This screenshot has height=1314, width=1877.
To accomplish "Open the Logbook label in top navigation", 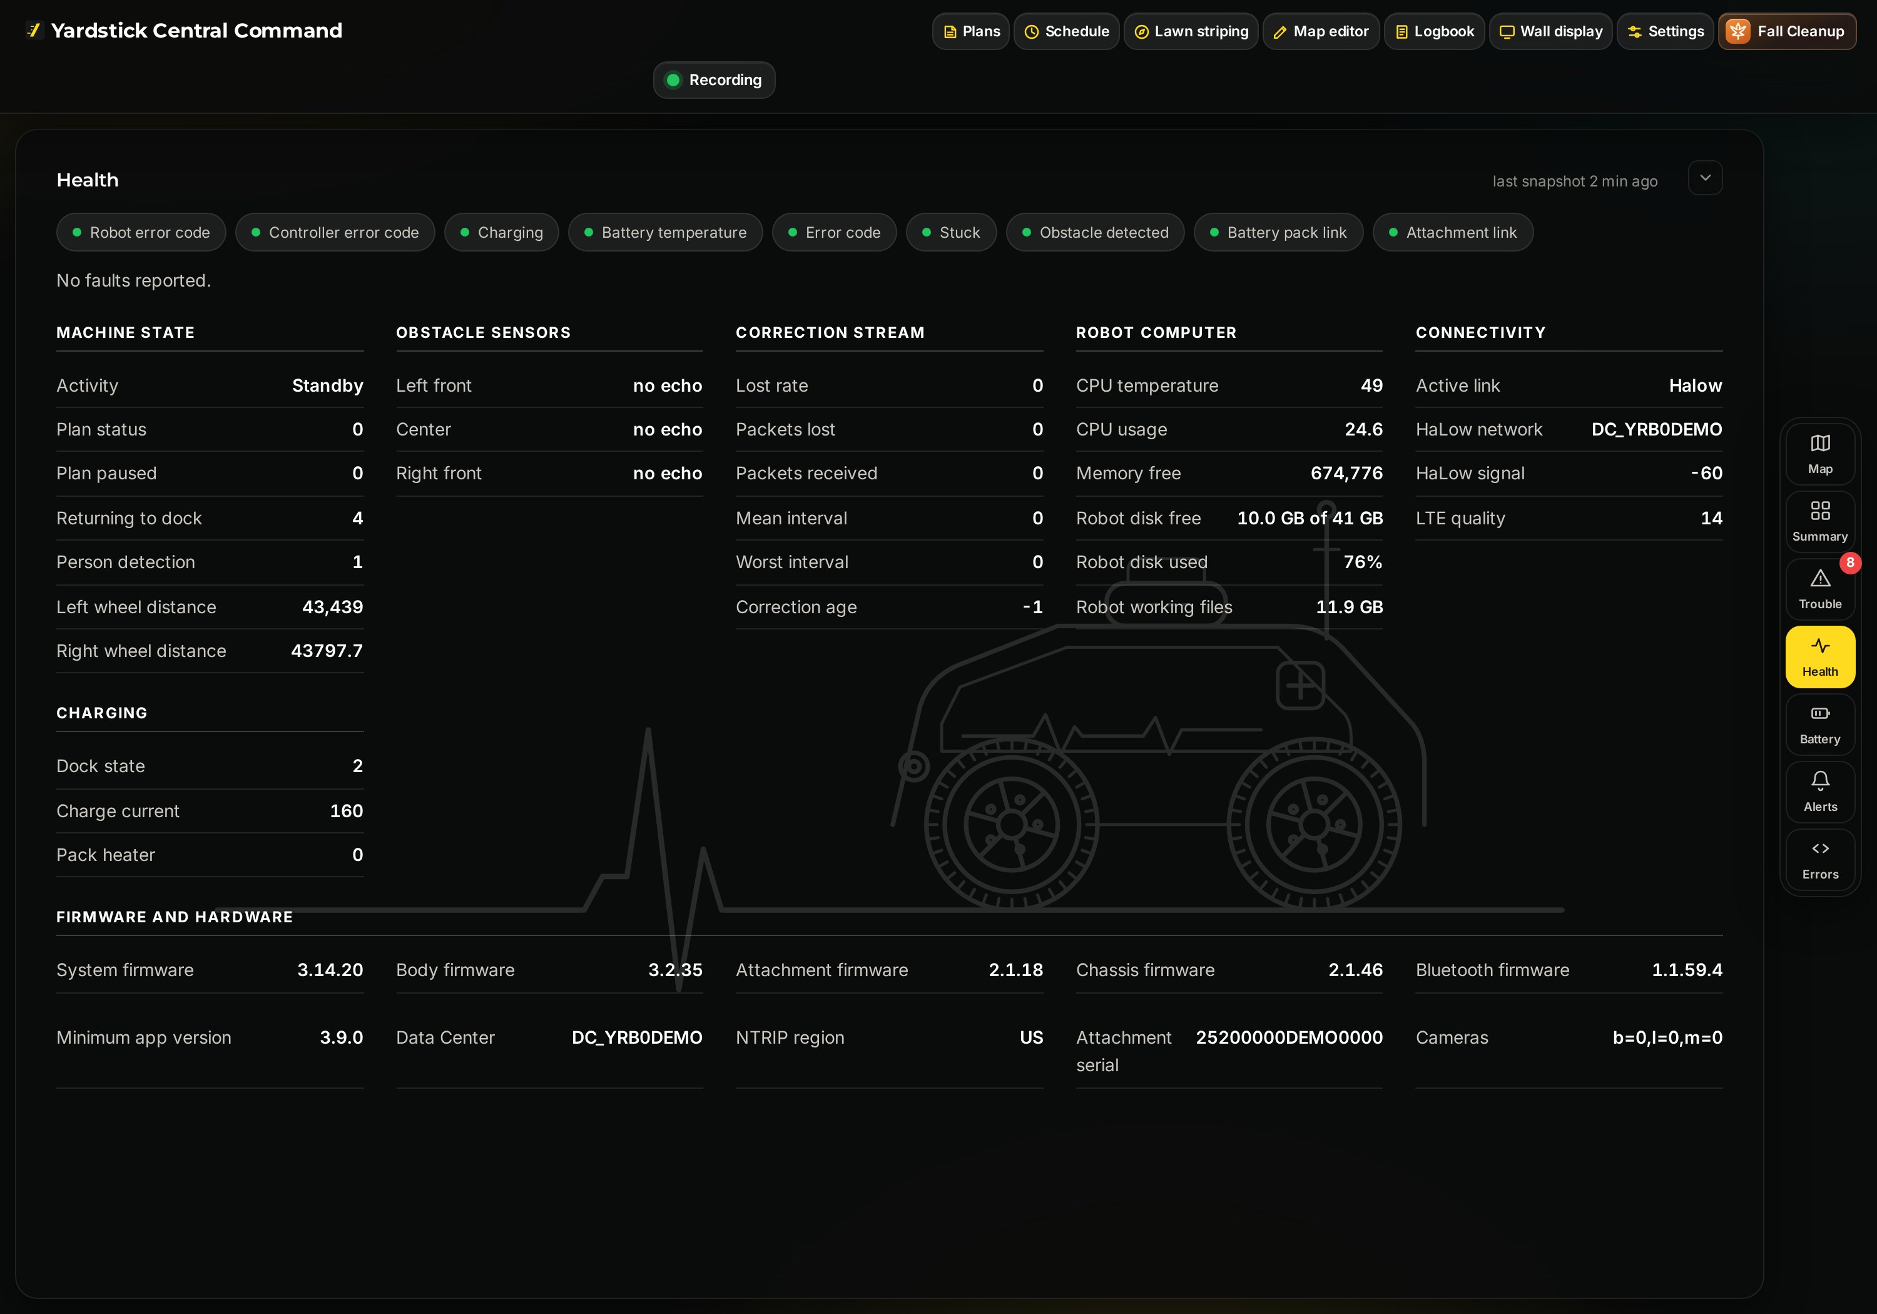I will (x=1443, y=31).
